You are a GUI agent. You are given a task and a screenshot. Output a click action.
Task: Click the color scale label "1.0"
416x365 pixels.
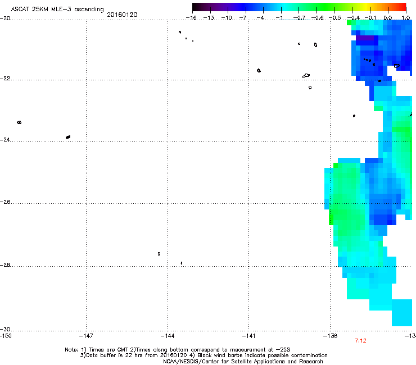(x=406, y=18)
